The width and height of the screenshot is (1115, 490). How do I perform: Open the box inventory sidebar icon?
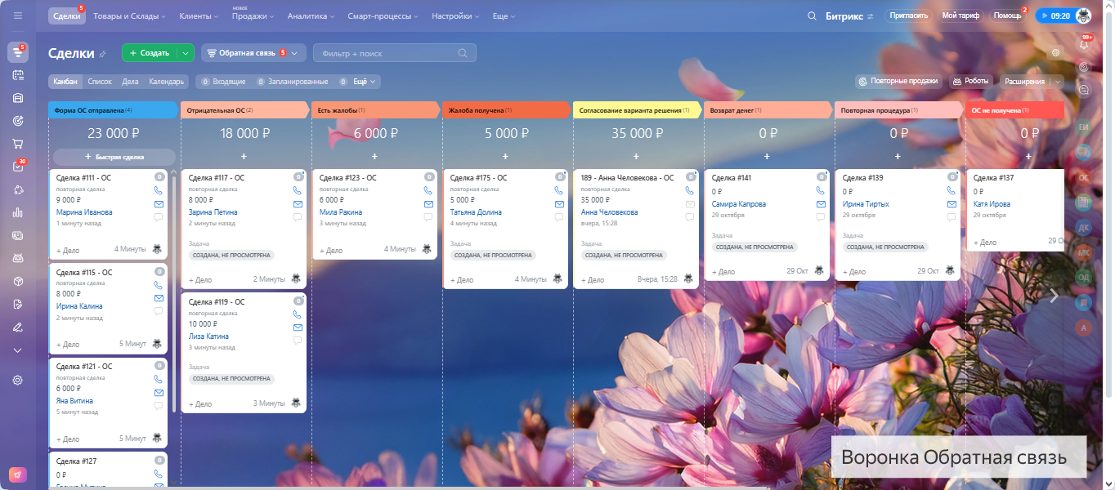coord(18,281)
